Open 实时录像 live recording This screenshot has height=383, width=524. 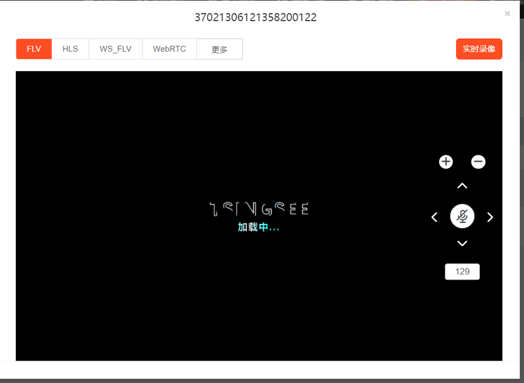479,49
